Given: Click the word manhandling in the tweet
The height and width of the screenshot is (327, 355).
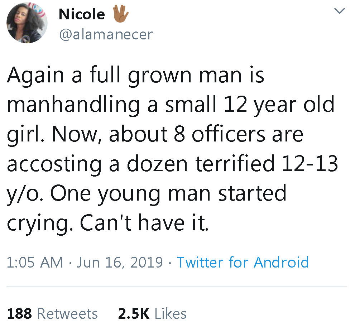Looking at the screenshot, I should pyautogui.click(x=73, y=105).
